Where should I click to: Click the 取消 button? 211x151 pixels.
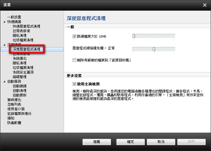point(161,142)
